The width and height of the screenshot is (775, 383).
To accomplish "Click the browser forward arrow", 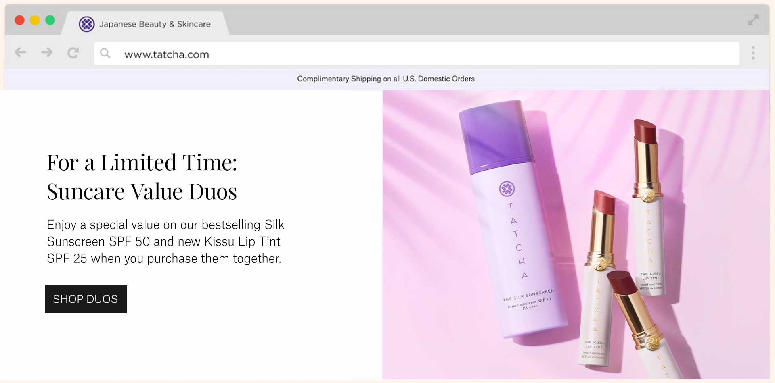I will (x=47, y=52).
